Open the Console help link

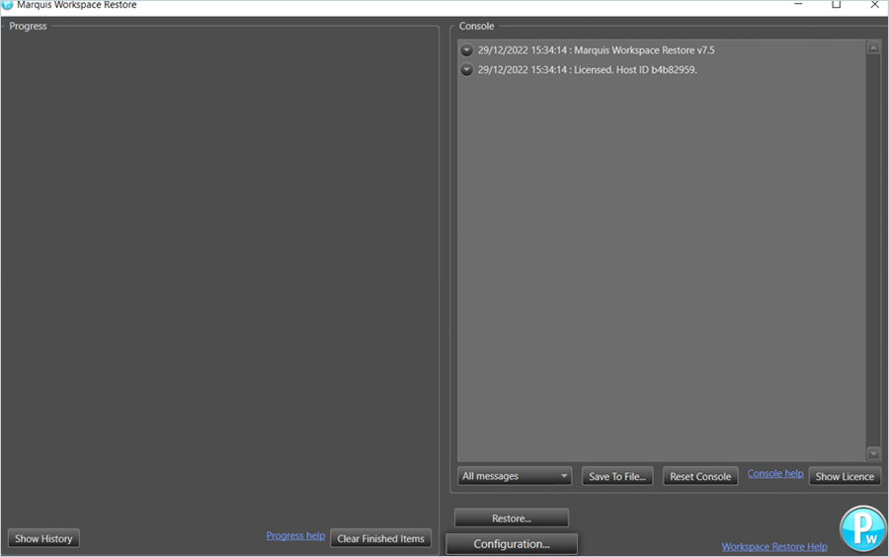point(775,473)
